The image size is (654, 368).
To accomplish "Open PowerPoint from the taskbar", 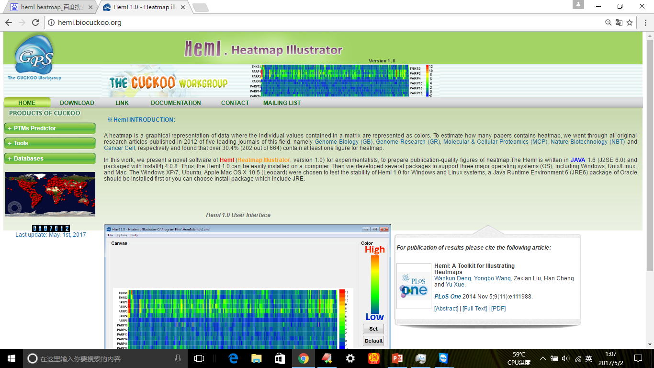I will click(x=397, y=358).
